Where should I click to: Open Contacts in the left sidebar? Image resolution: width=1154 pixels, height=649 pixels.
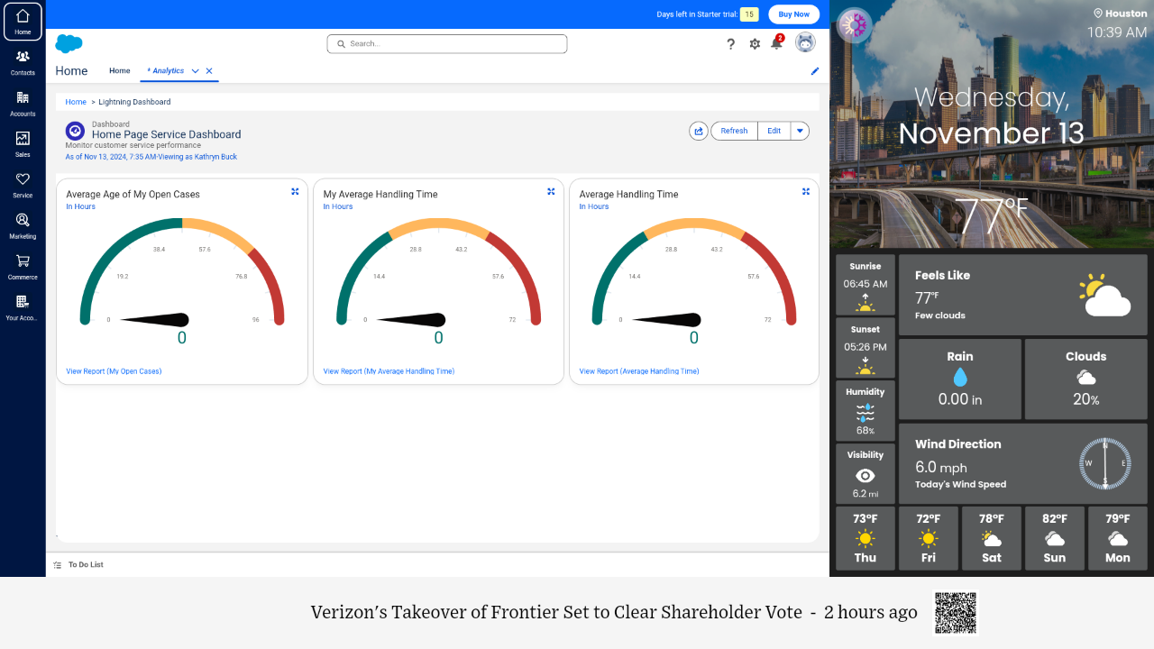23,62
